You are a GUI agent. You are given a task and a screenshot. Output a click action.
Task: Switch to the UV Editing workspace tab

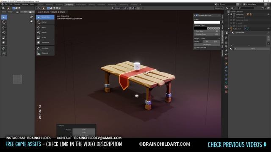pos(69,5)
